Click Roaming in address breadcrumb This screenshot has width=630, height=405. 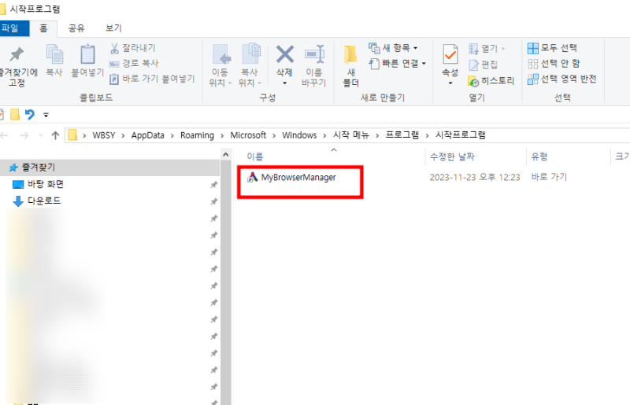tap(197, 135)
